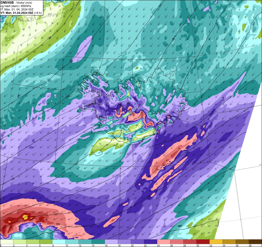This screenshot has width=262, height=247.
Task: Select the pink 24–26 m/s legend swatch
Action: coord(163,242)
